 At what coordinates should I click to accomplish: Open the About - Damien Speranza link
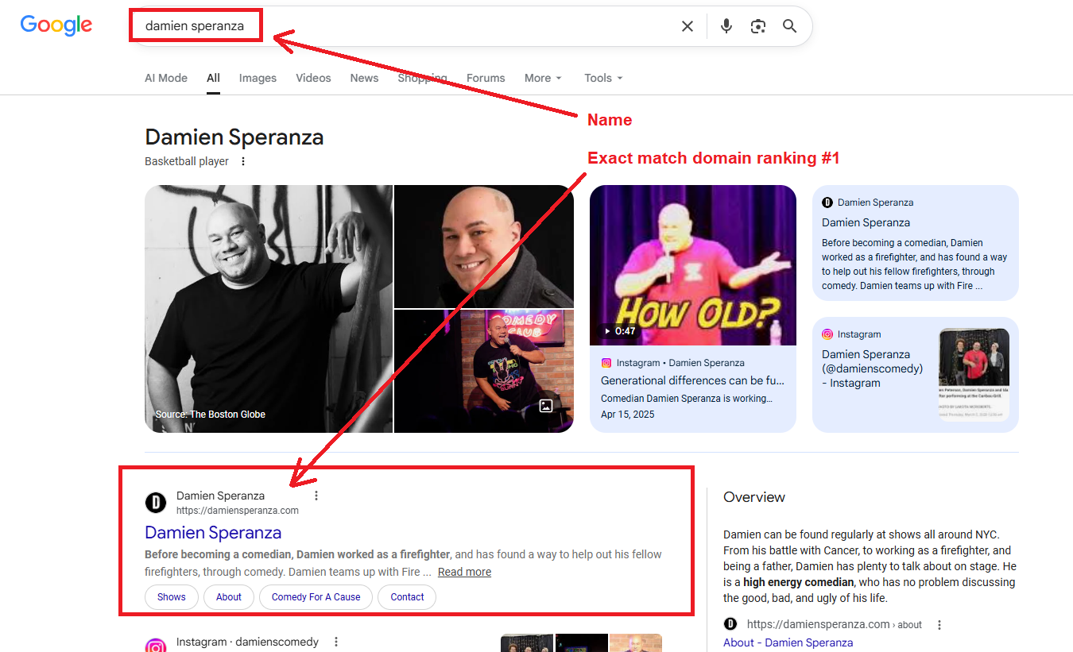click(x=788, y=642)
